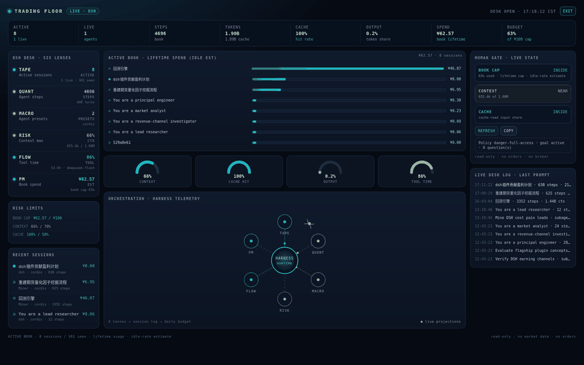Select the 529a8e61 book row
The image size is (584, 365).
284,142
